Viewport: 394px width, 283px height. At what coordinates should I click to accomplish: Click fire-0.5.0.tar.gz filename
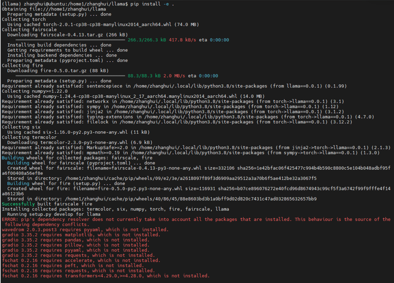63,71
